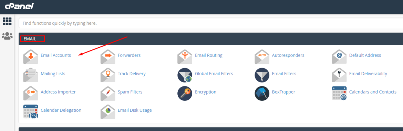This screenshot has height=131, width=403.
Task: Open the Default Address link
Action: tap(365, 55)
